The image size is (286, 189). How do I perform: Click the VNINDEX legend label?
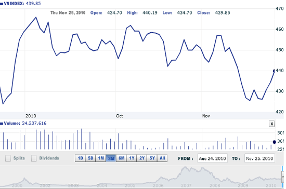[14, 4]
